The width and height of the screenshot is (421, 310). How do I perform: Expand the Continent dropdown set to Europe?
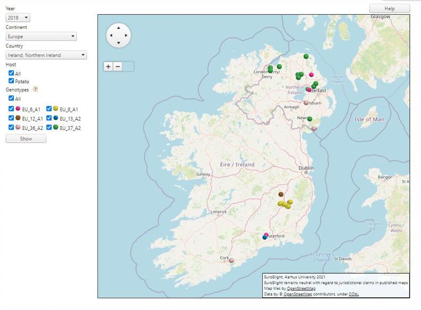(x=41, y=37)
